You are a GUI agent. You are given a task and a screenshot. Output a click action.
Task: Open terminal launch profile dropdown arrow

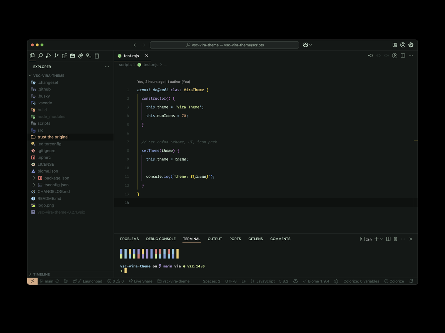pyautogui.click(x=381, y=239)
